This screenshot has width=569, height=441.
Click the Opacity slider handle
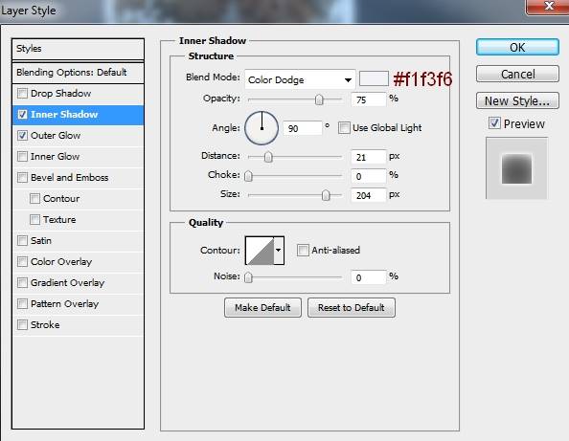(x=319, y=99)
